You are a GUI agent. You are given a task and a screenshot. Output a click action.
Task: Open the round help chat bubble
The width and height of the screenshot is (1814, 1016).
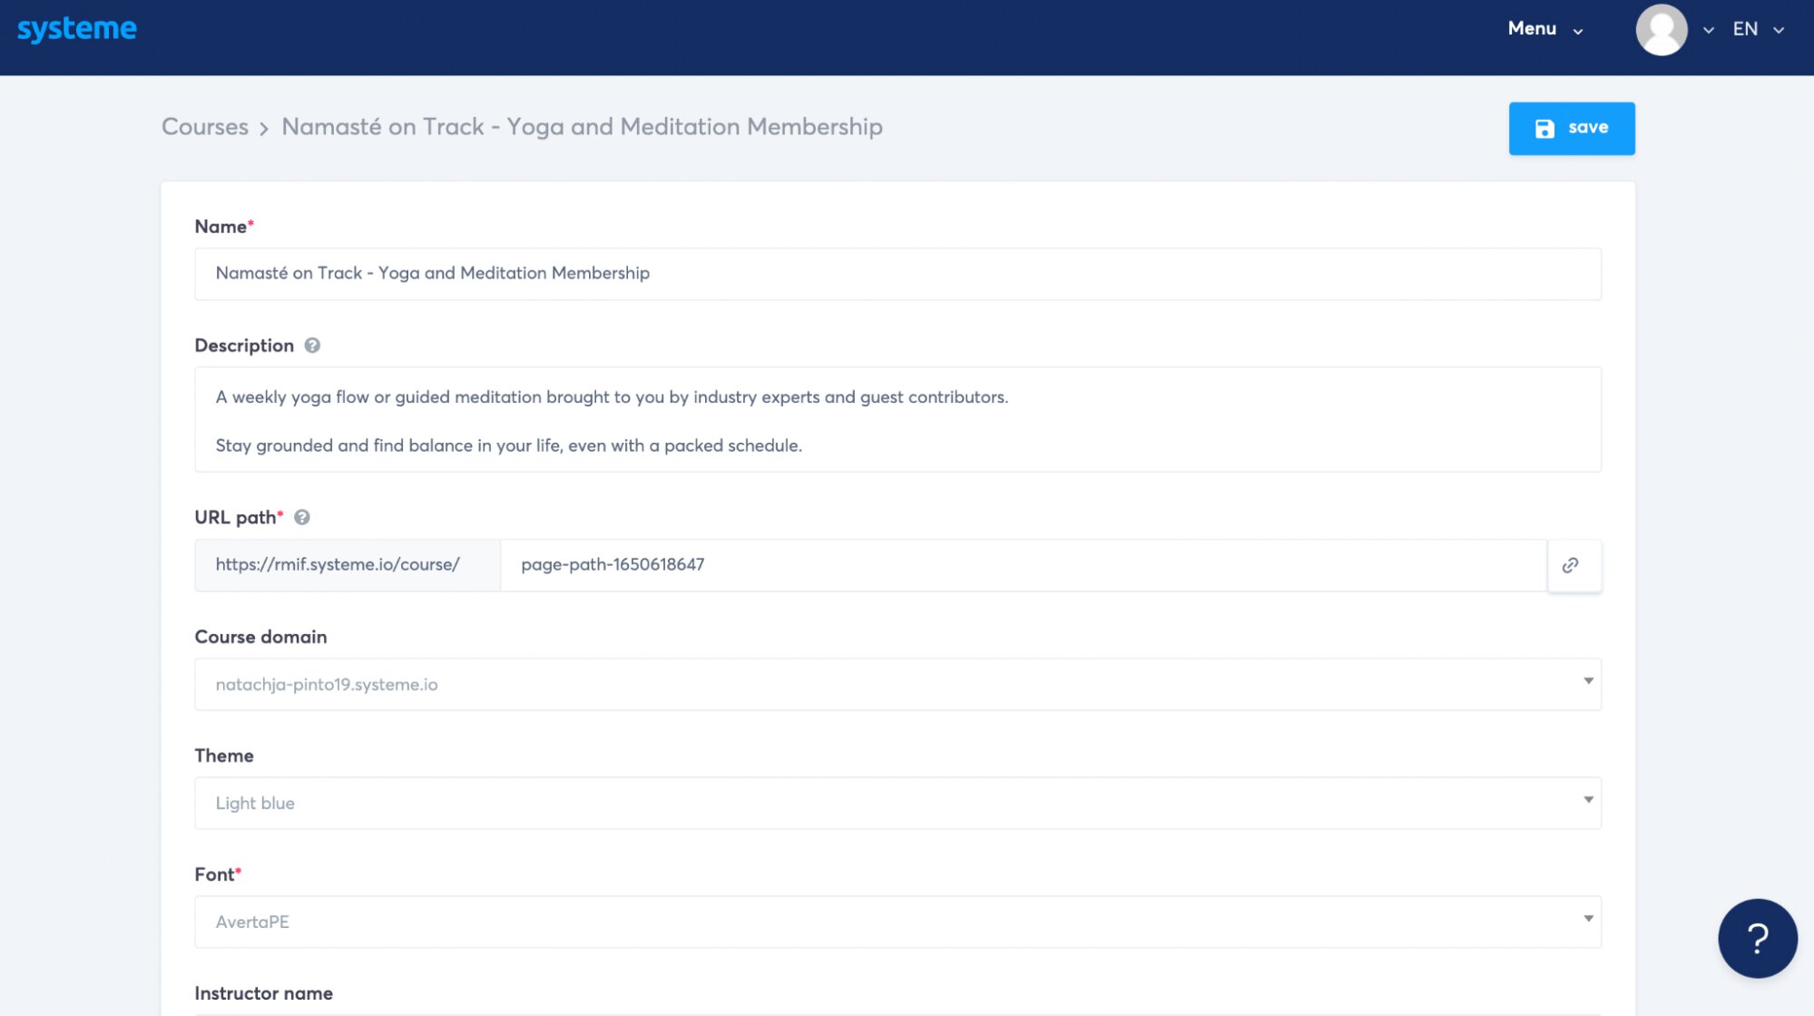pyautogui.click(x=1757, y=938)
